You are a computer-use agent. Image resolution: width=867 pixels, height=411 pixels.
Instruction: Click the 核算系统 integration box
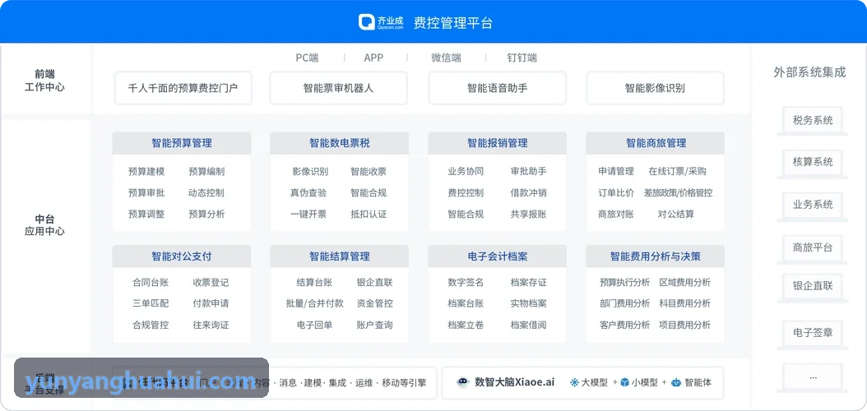(812, 162)
